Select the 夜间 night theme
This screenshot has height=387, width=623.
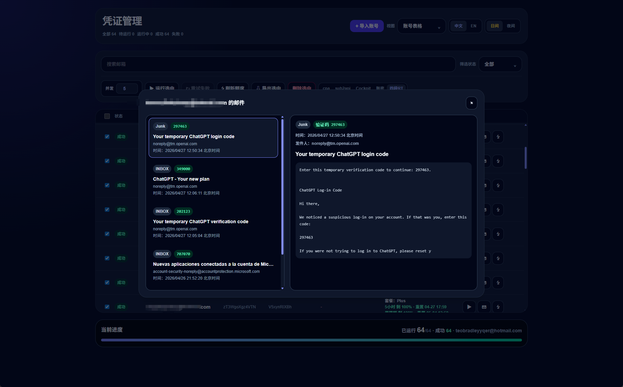511,26
